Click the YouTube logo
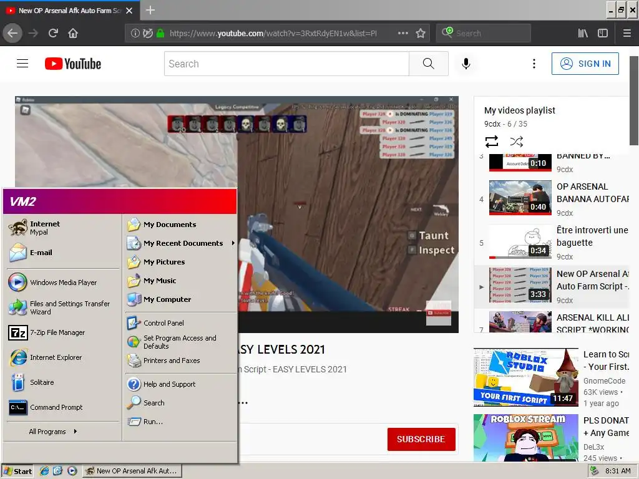639x479 pixels. [x=73, y=64]
